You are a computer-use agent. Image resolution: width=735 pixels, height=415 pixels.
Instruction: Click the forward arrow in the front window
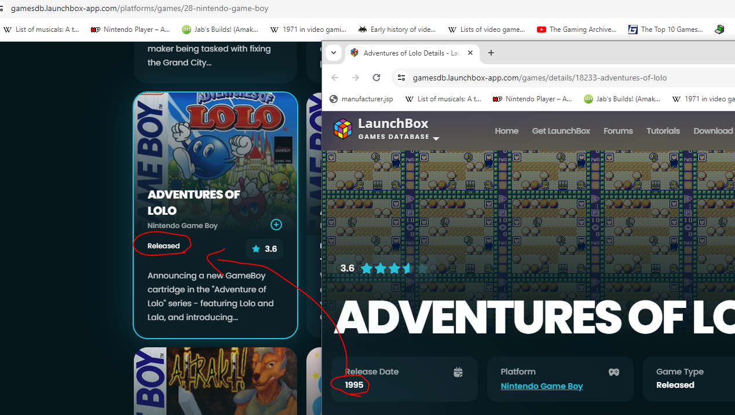(356, 78)
